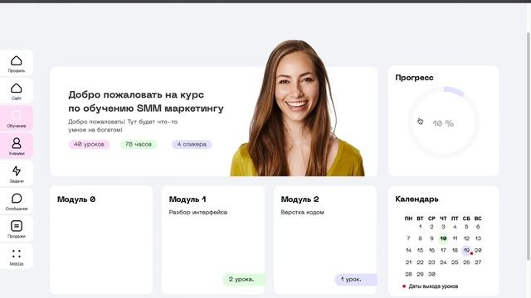Select day 14 in calendar

408,250
